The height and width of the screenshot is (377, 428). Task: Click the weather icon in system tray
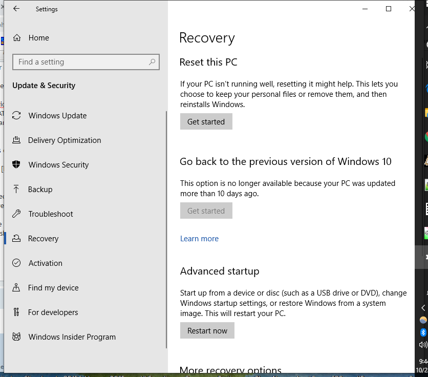[x=423, y=320]
